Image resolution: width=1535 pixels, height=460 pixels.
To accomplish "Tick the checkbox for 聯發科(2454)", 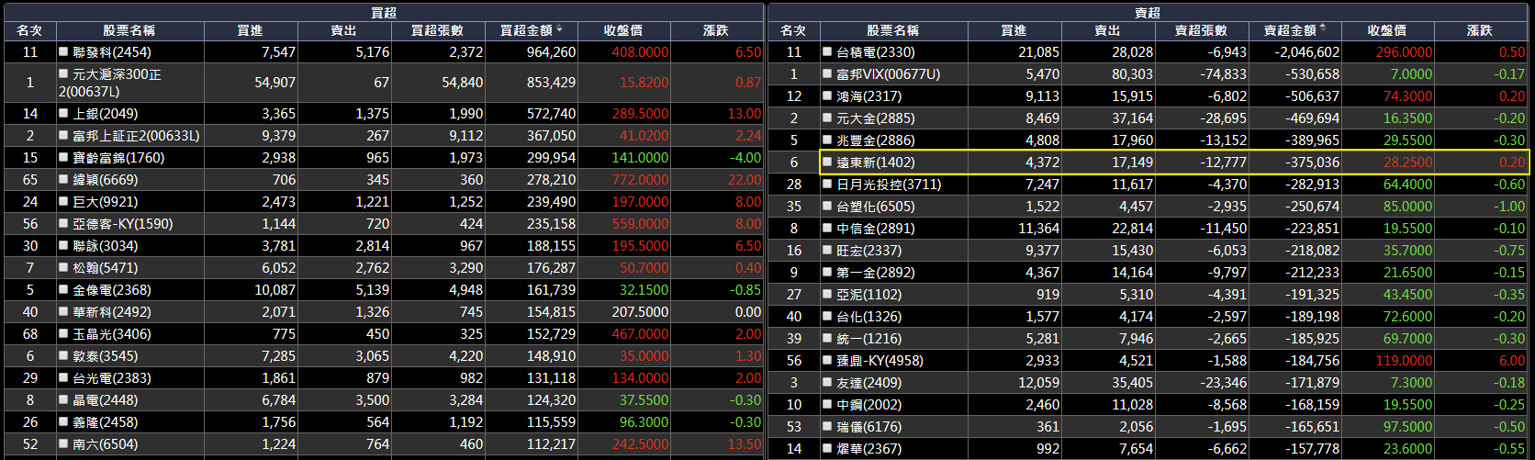I will click(63, 52).
